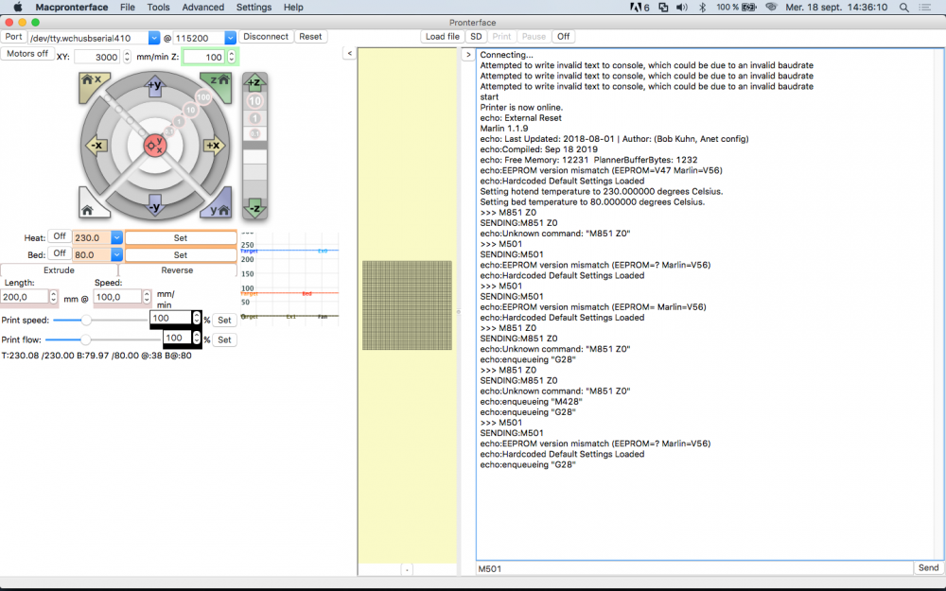
Task: Click the Port button
Action: [14, 36]
